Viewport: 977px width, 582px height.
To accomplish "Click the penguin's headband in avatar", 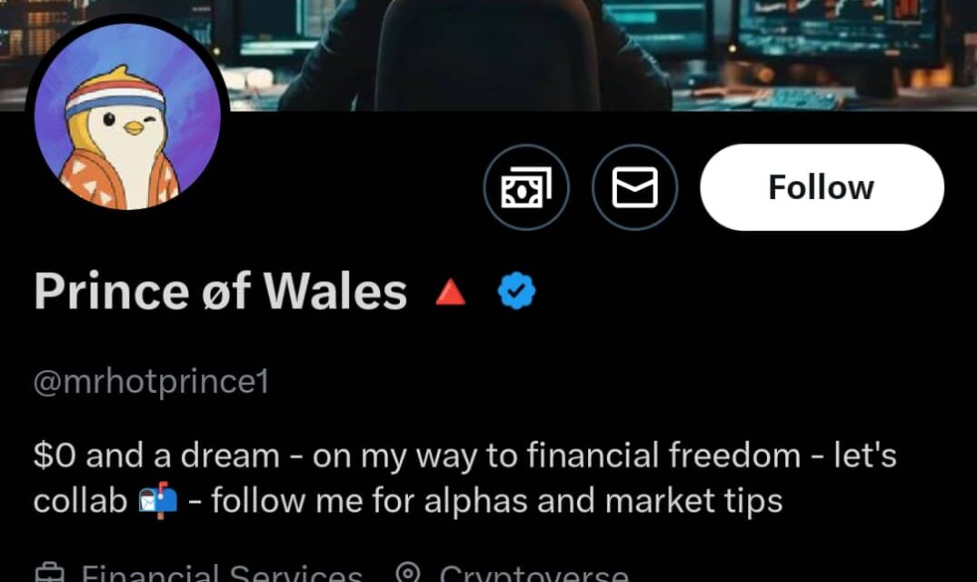I will (115, 100).
